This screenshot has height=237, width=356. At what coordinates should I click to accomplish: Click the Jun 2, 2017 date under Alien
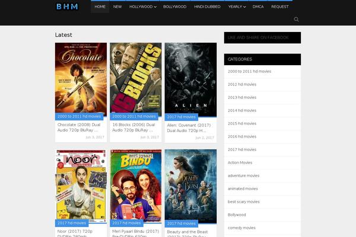205,137
